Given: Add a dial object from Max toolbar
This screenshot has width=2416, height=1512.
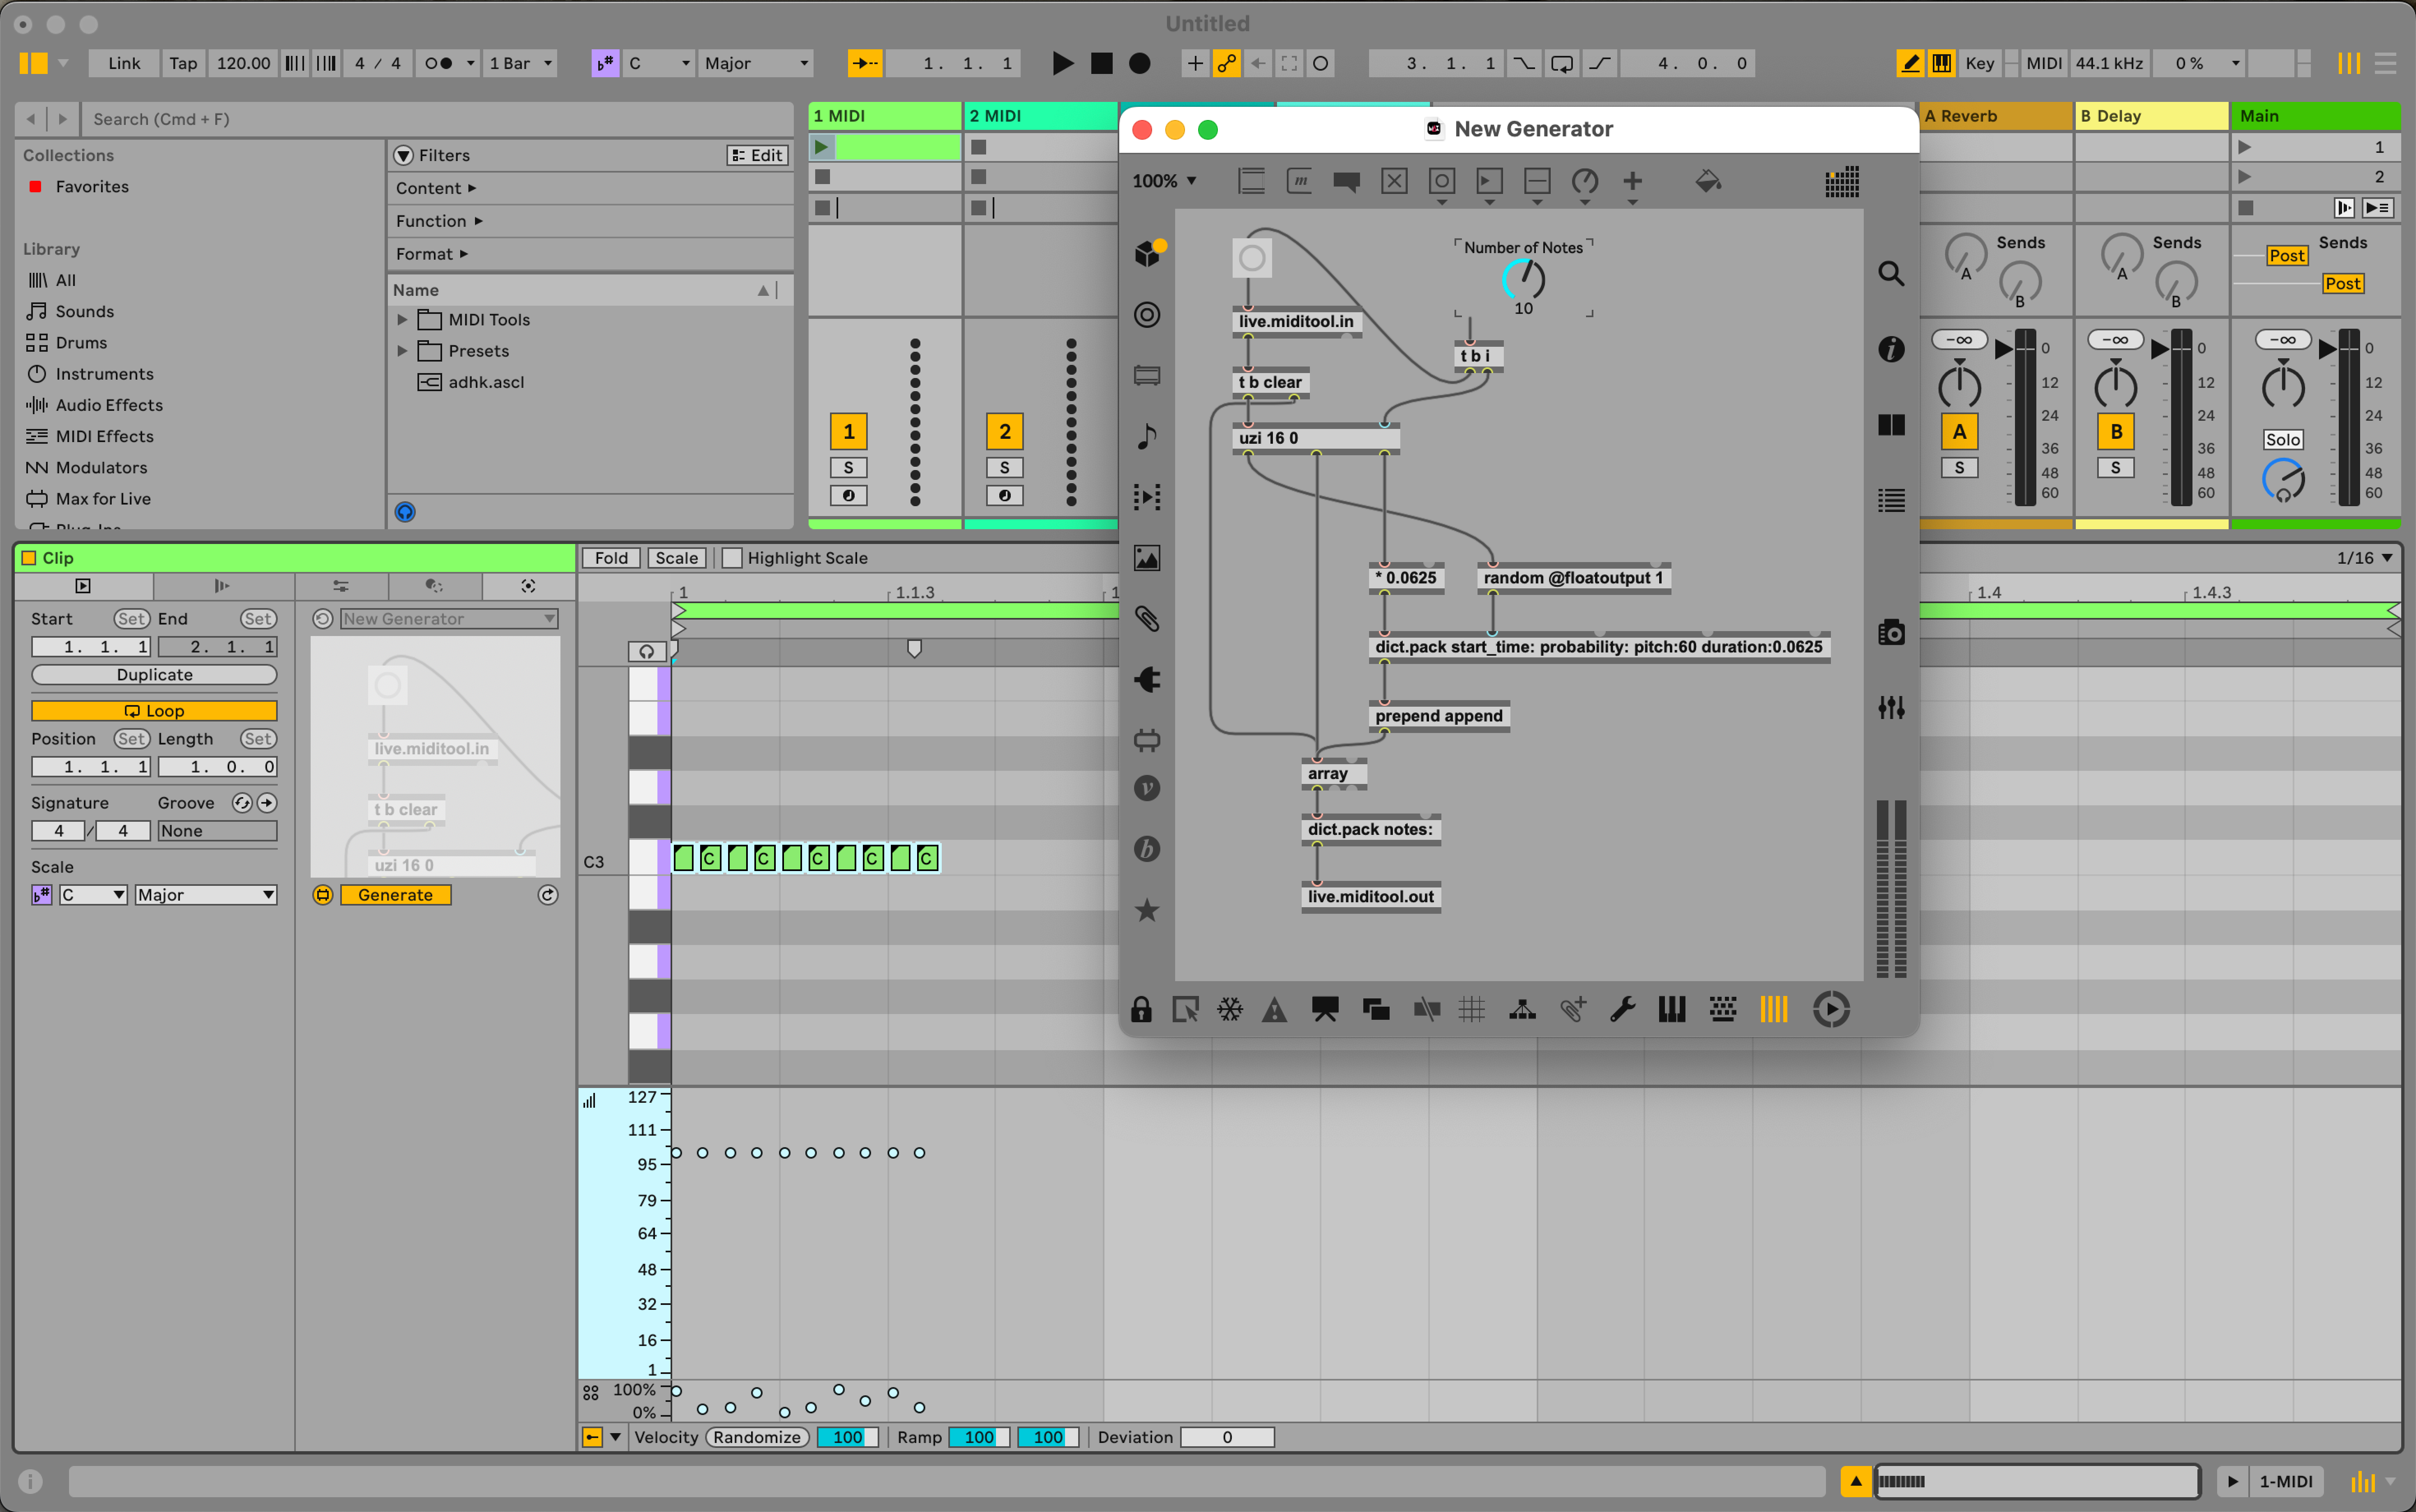Looking at the screenshot, I should click(x=1585, y=181).
